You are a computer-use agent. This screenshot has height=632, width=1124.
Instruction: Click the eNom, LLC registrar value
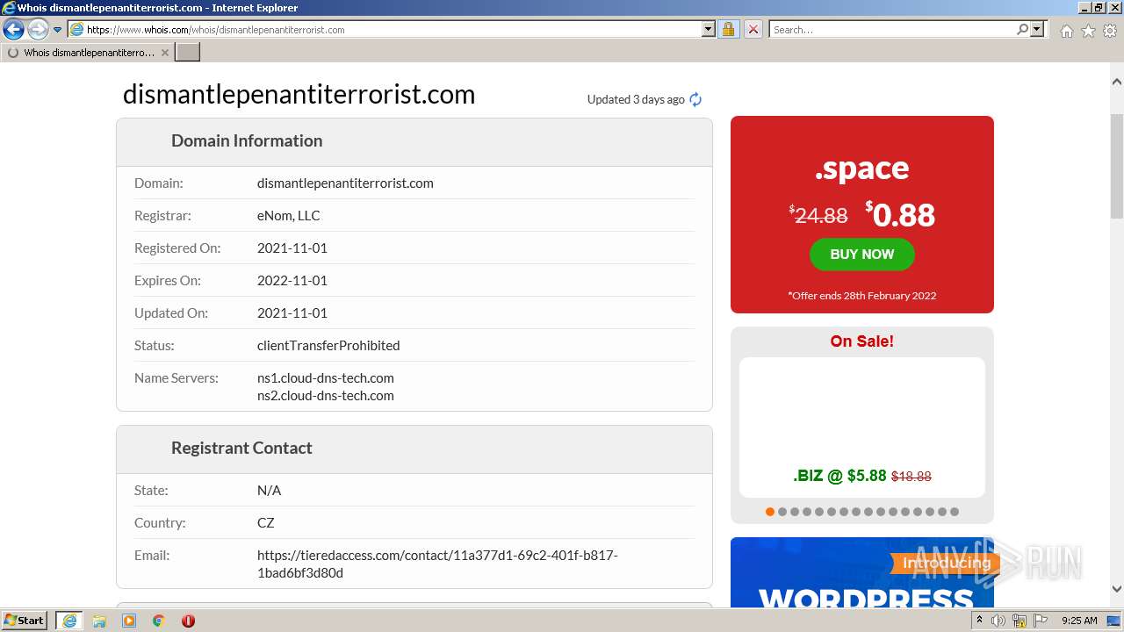[289, 215]
